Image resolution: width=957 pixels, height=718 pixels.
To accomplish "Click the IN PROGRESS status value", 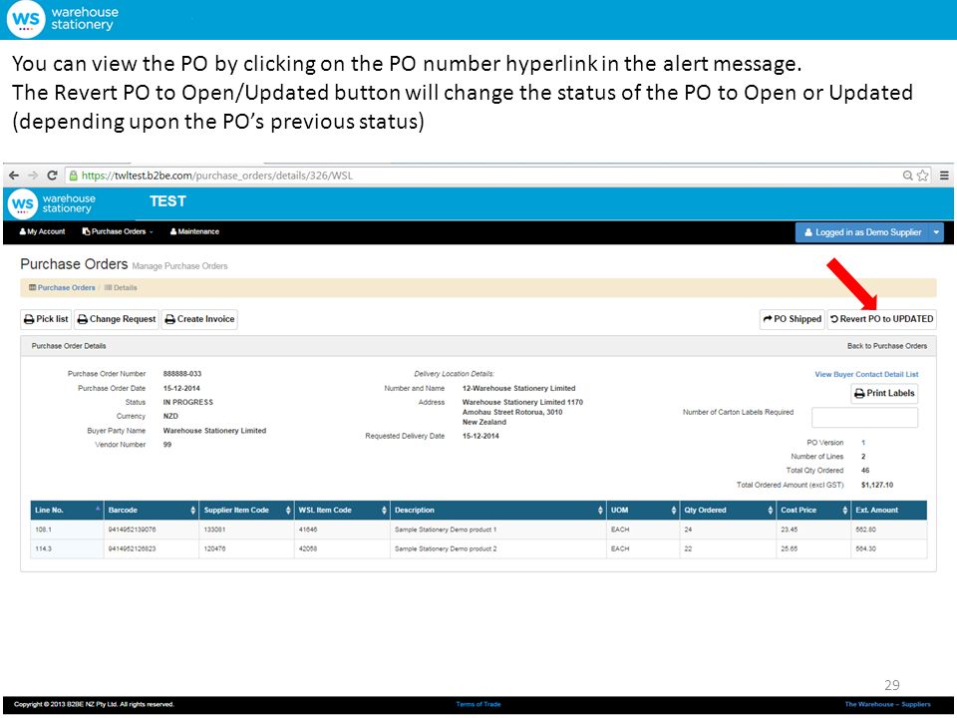I will pyautogui.click(x=188, y=402).
